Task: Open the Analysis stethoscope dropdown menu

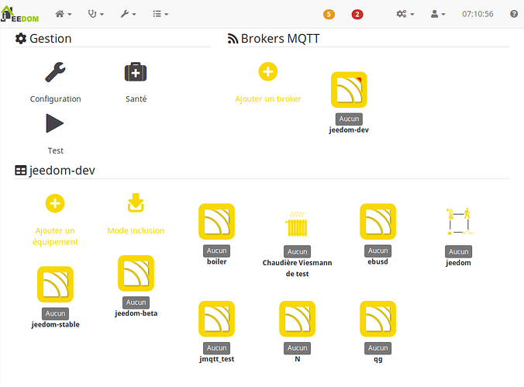Action: pyautogui.click(x=95, y=14)
